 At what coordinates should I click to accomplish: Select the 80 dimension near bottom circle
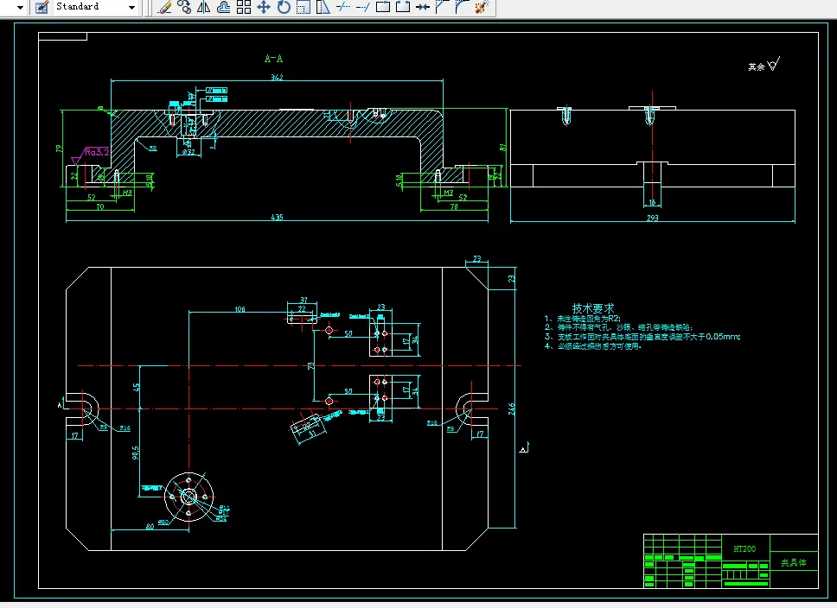[150, 527]
